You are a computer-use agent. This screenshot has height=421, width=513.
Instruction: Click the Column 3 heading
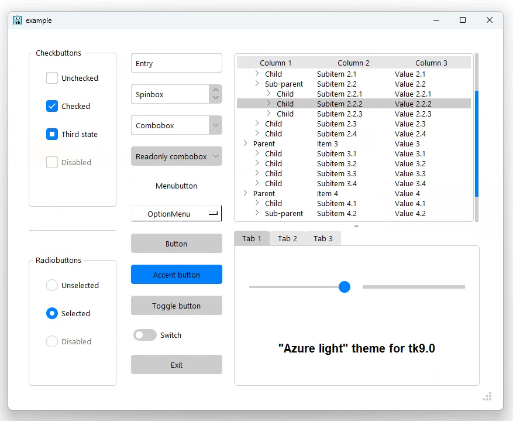[432, 63]
